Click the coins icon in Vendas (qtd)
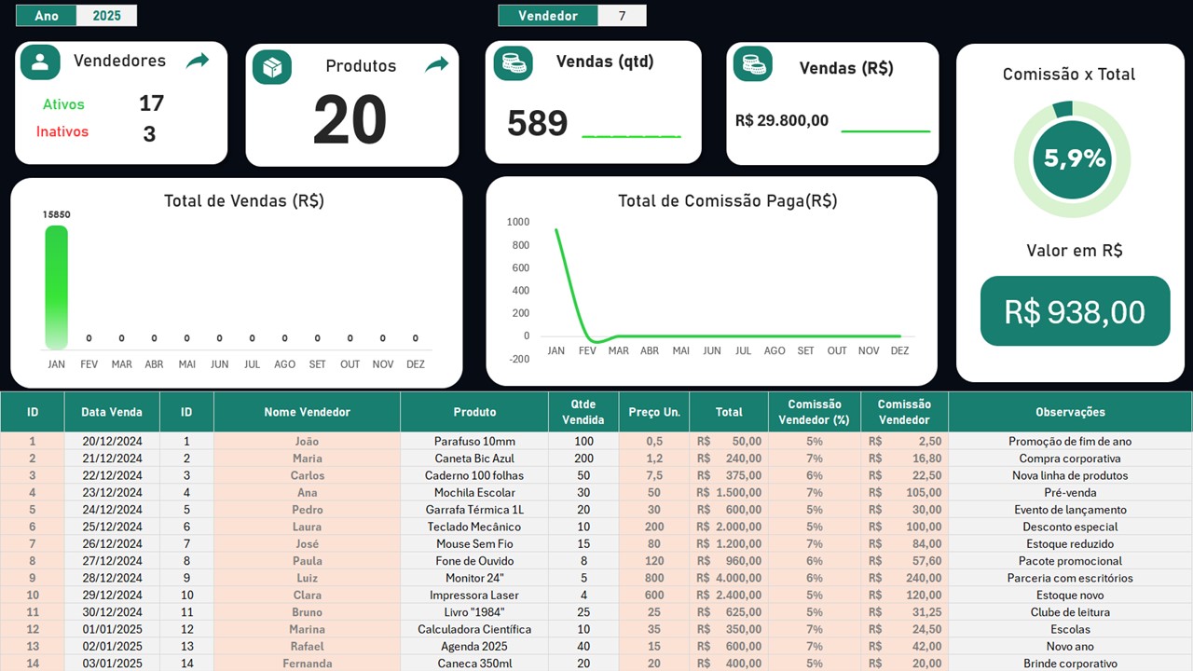This screenshot has height=671, width=1193. pos(513,63)
